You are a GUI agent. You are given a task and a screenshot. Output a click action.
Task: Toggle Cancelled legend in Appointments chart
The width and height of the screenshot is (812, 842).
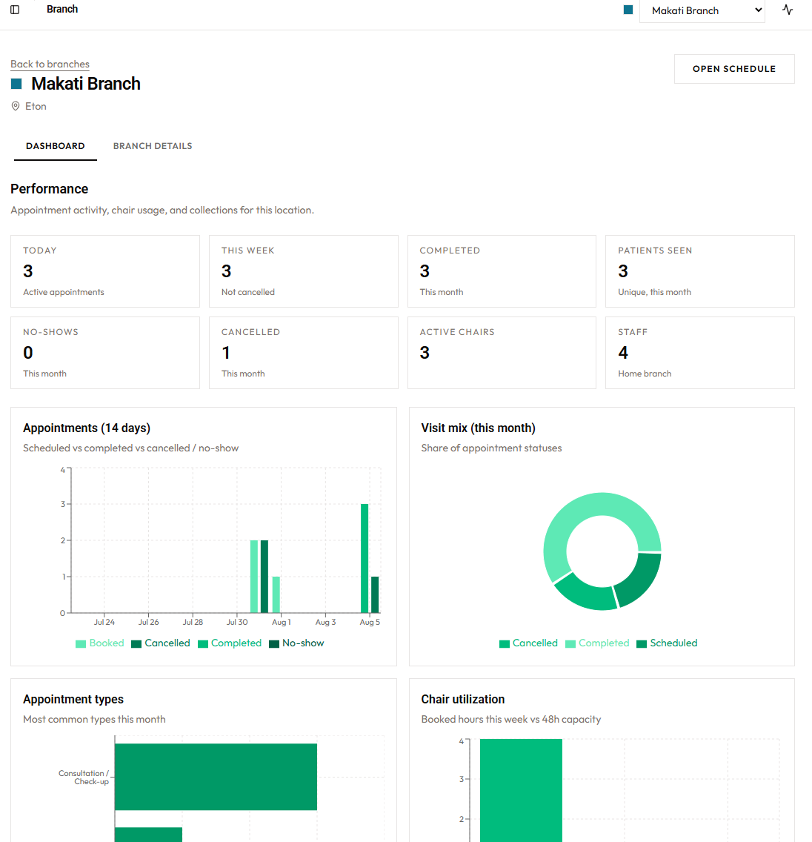pos(161,643)
